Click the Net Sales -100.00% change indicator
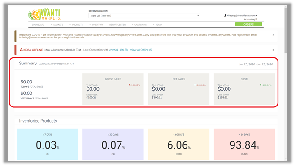 pyautogui.click(x=200, y=85)
